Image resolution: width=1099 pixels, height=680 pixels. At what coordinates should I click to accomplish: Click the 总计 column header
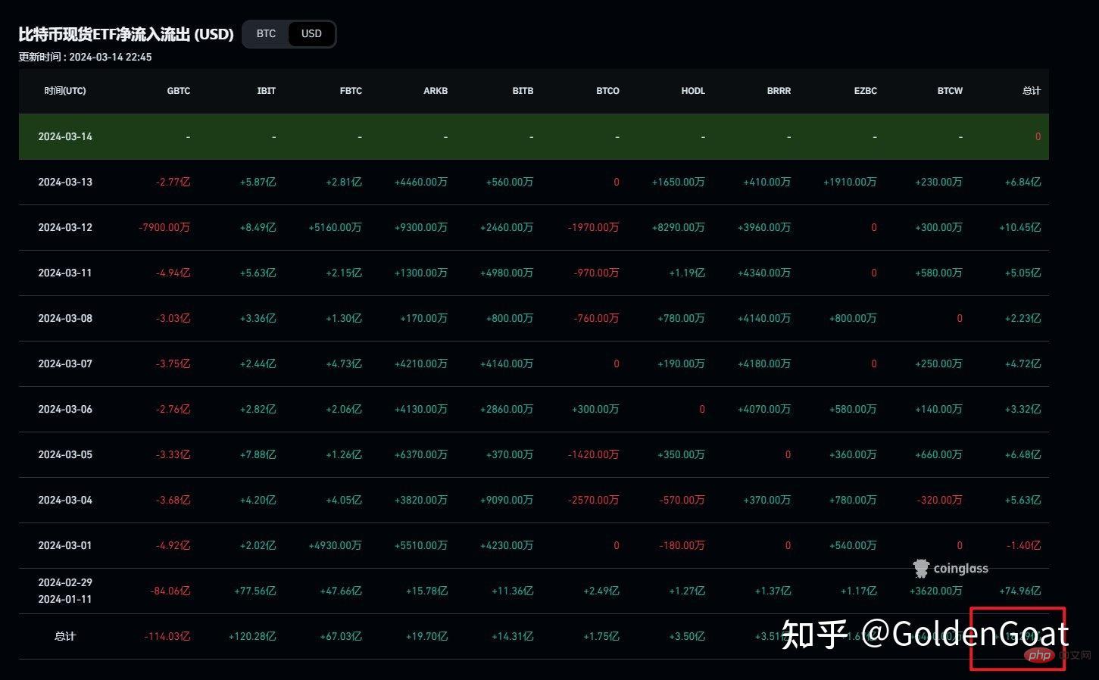pos(1032,91)
